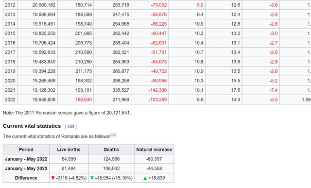Select live births value 205,773
311x188 pixels.
84,43
